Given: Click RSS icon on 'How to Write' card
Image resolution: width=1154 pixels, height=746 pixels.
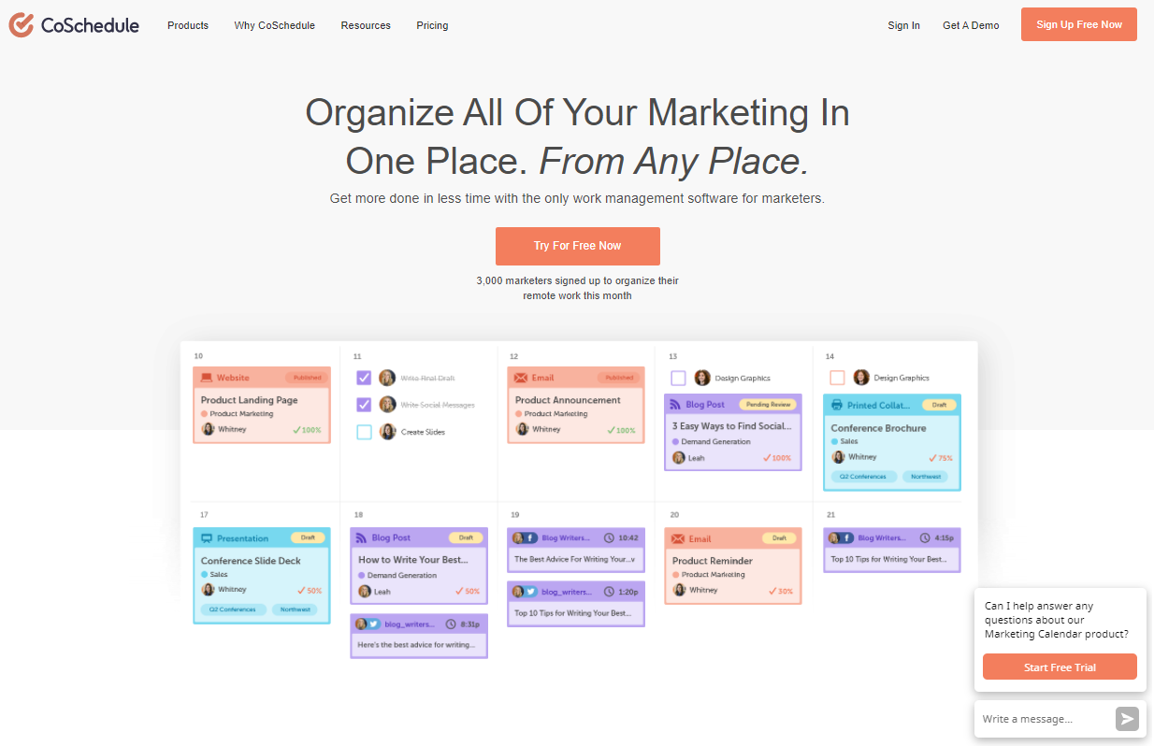Looking at the screenshot, I should tap(362, 538).
